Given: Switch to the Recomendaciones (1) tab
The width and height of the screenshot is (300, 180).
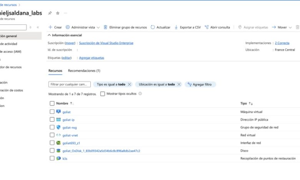Looking at the screenshot, I should point(84,71).
